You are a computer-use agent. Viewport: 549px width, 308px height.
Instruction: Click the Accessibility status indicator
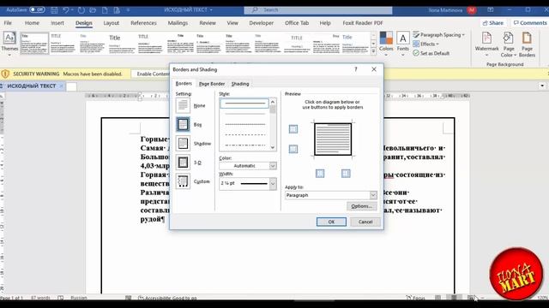(167, 298)
